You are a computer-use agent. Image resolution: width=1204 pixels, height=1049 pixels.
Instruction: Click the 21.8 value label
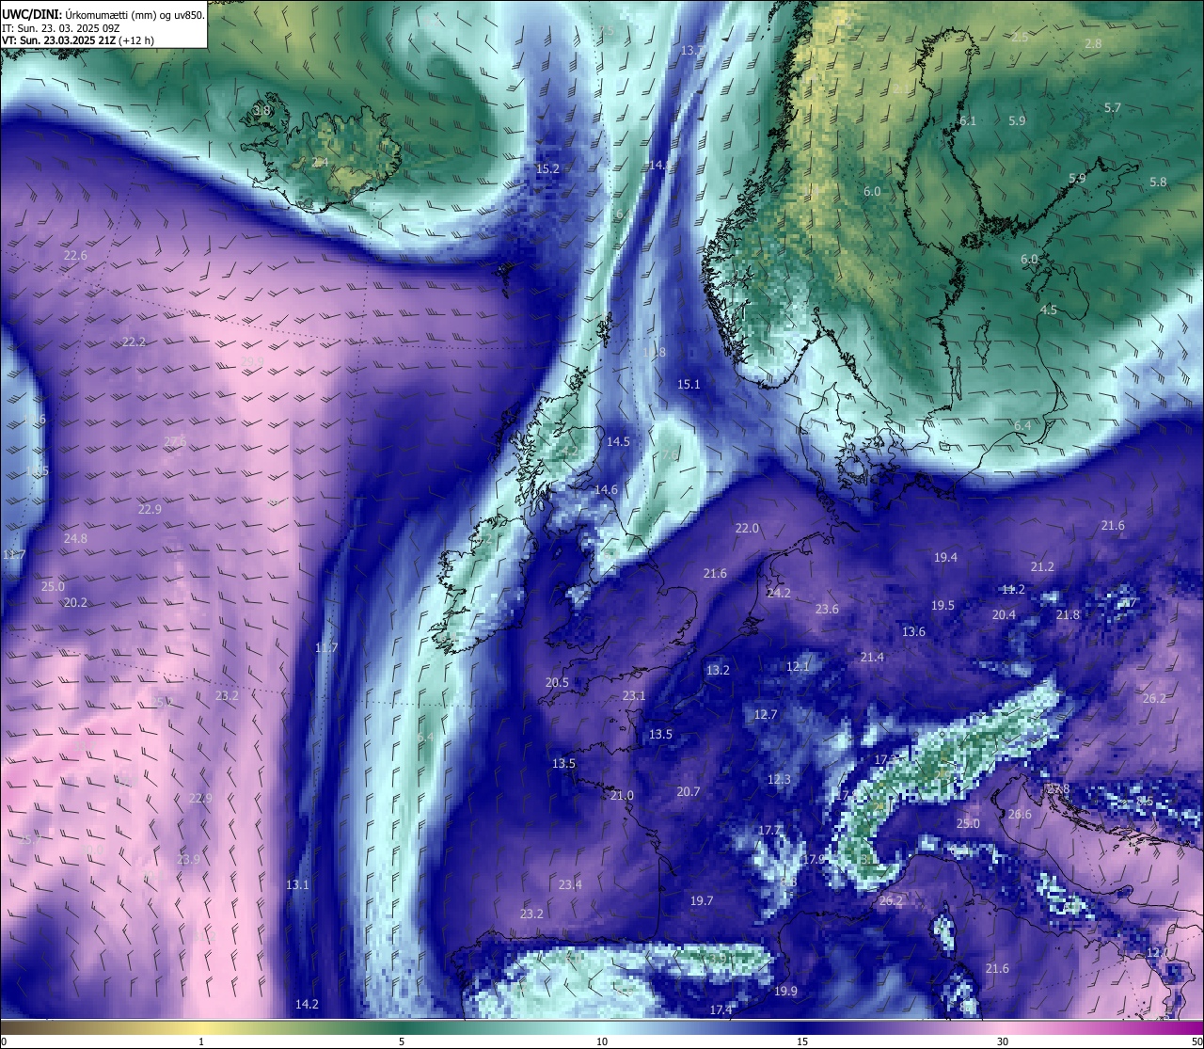(1068, 614)
